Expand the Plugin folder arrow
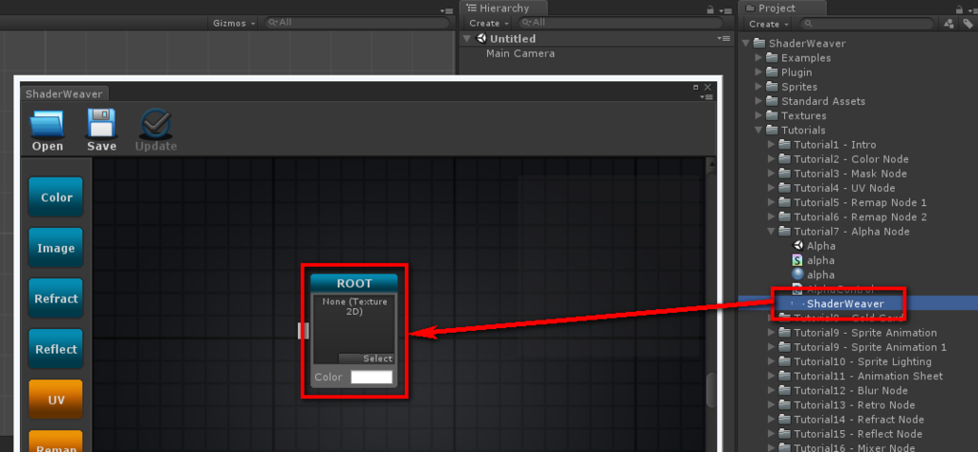The image size is (978, 452). (x=758, y=72)
